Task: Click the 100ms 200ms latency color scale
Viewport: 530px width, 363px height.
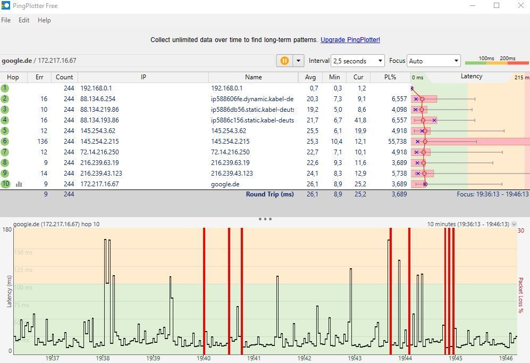Action: pos(497,60)
